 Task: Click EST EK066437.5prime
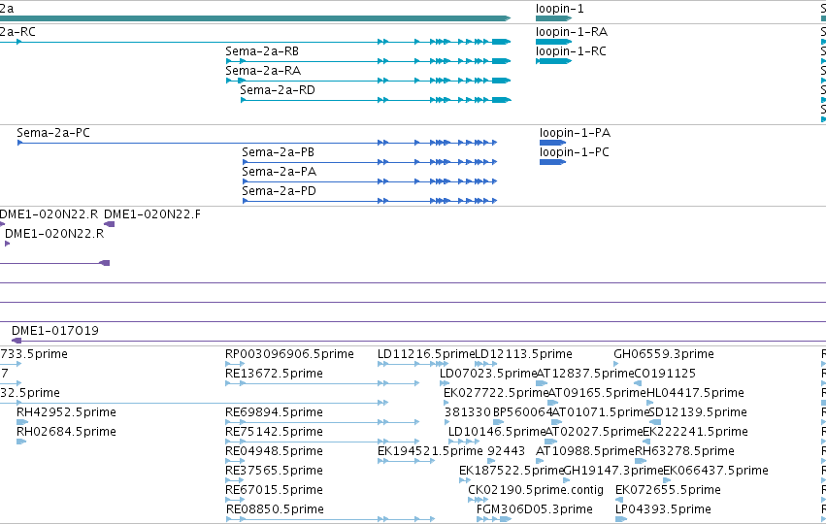pos(716,471)
